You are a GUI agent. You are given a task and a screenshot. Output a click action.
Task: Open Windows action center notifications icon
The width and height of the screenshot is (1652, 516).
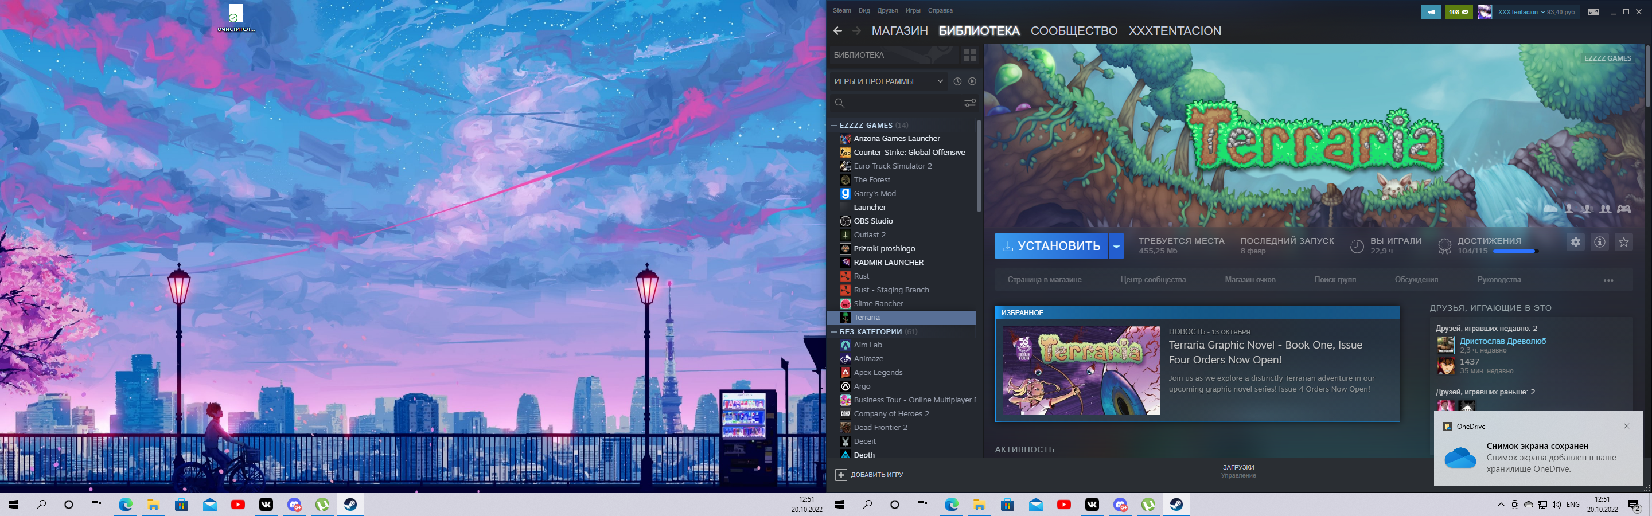(x=1634, y=505)
